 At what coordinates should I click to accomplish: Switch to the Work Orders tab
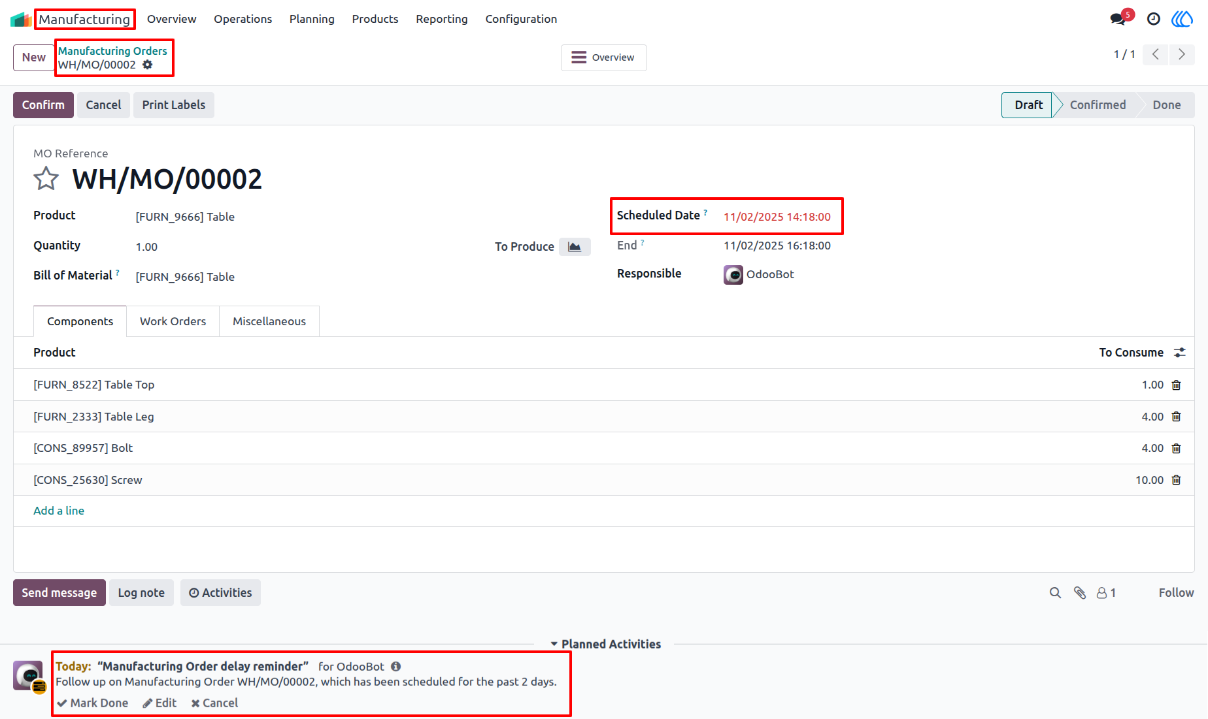pyautogui.click(x=173, y=321)
